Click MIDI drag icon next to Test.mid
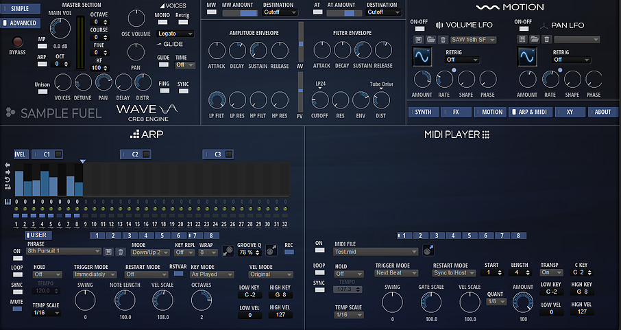Image resolution: width=621 pixels, height=330 pixels. click(x=428, y=250)
